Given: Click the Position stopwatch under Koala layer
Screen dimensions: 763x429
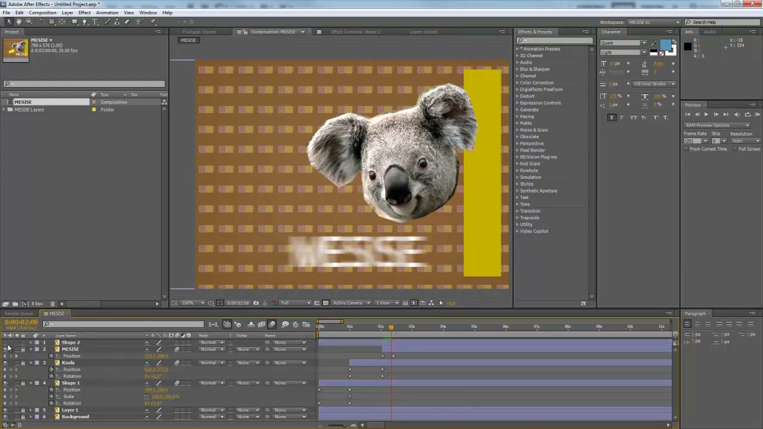Looking at the screenshot, I should click(51, 369).
